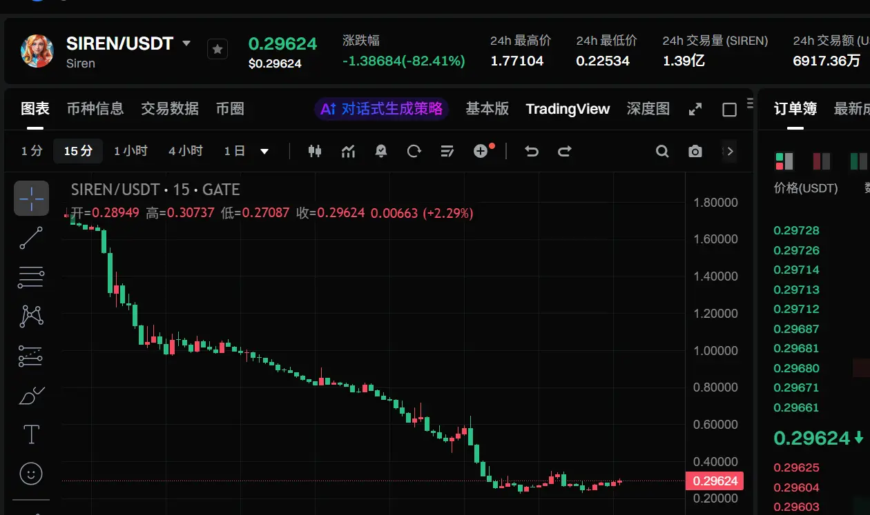
Task: Change the candlestick chart type
Action: click(315, 151)
